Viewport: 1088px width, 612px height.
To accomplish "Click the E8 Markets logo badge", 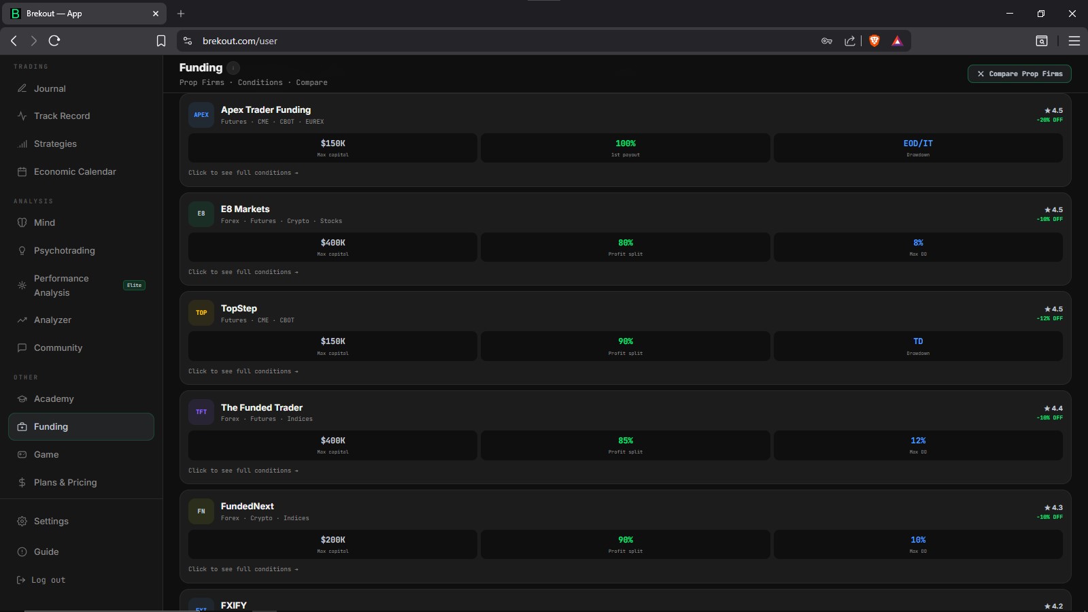I will click(x=201, y=214).
